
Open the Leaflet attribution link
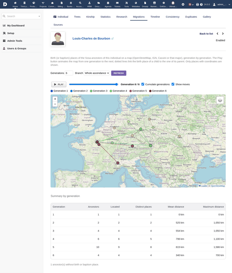point(204,186)
